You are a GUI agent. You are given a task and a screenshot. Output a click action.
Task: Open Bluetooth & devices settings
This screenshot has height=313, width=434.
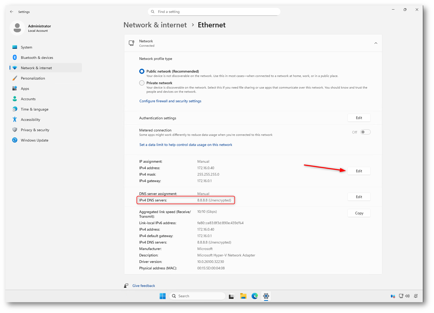pyautogui.click(x=37, y=58)
